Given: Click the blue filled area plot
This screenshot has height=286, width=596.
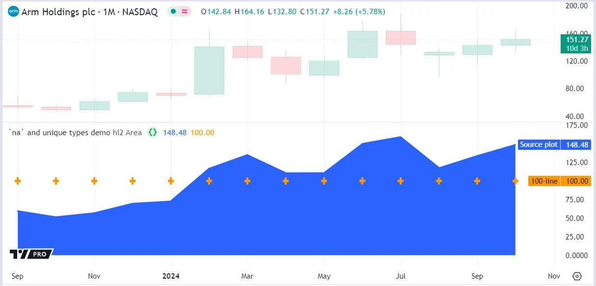Looking at the screenshot, I should [295, 220].
